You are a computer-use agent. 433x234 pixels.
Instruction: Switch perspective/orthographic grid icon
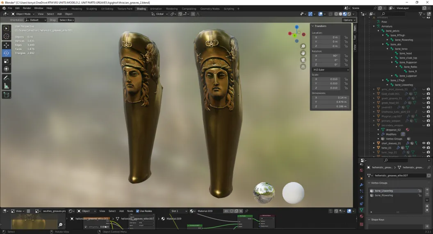pos(303,67)
